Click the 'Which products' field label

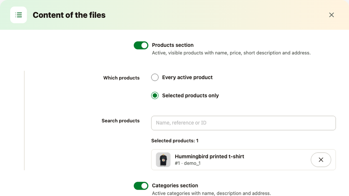click(x=121, y=78)
